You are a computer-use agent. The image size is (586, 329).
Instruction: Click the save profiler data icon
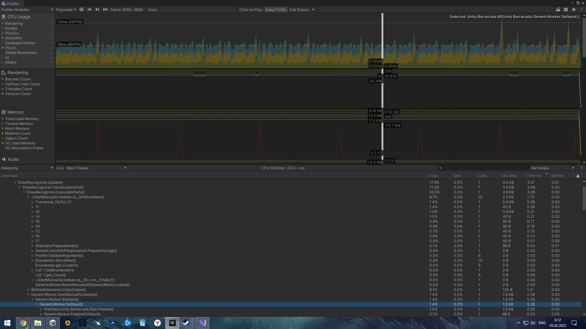point(566,9)
